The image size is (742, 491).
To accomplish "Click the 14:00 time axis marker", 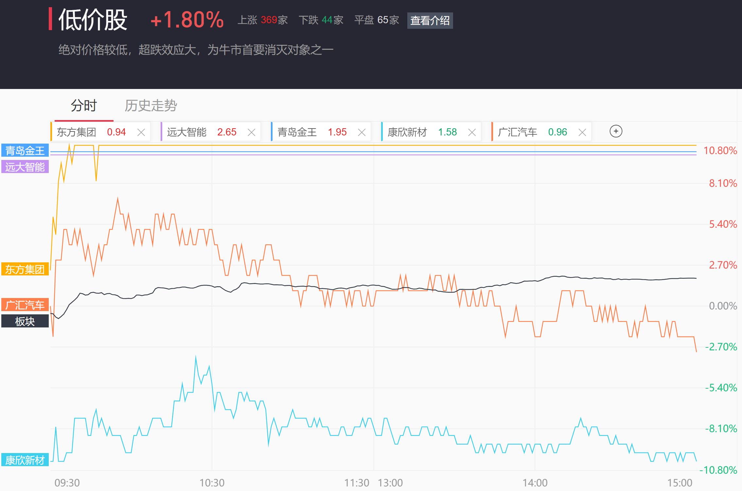I will pos(535,483).
